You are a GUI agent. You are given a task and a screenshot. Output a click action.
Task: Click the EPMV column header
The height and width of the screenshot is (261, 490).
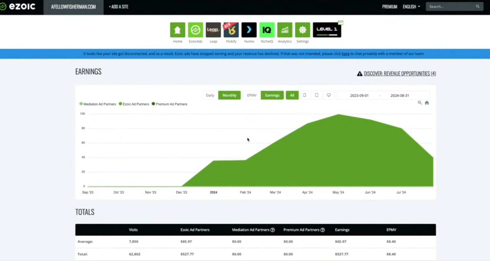click(x=391, y=230)
